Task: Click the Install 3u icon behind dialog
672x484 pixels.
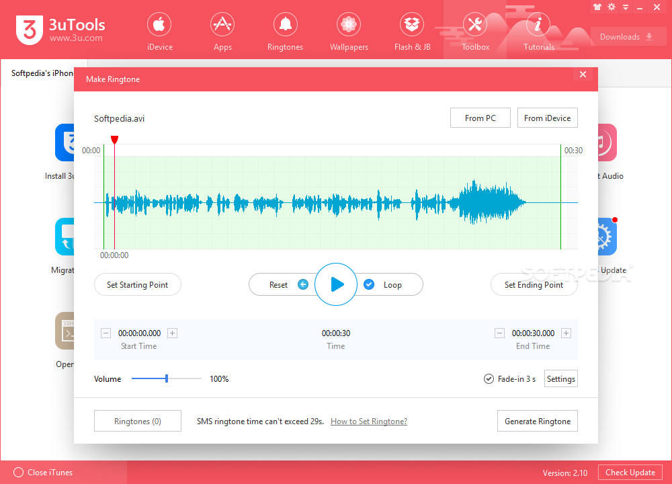Action: coord(65,143)
